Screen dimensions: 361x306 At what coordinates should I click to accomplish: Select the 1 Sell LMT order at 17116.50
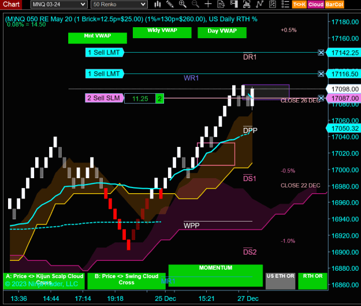tap(105, 74)
